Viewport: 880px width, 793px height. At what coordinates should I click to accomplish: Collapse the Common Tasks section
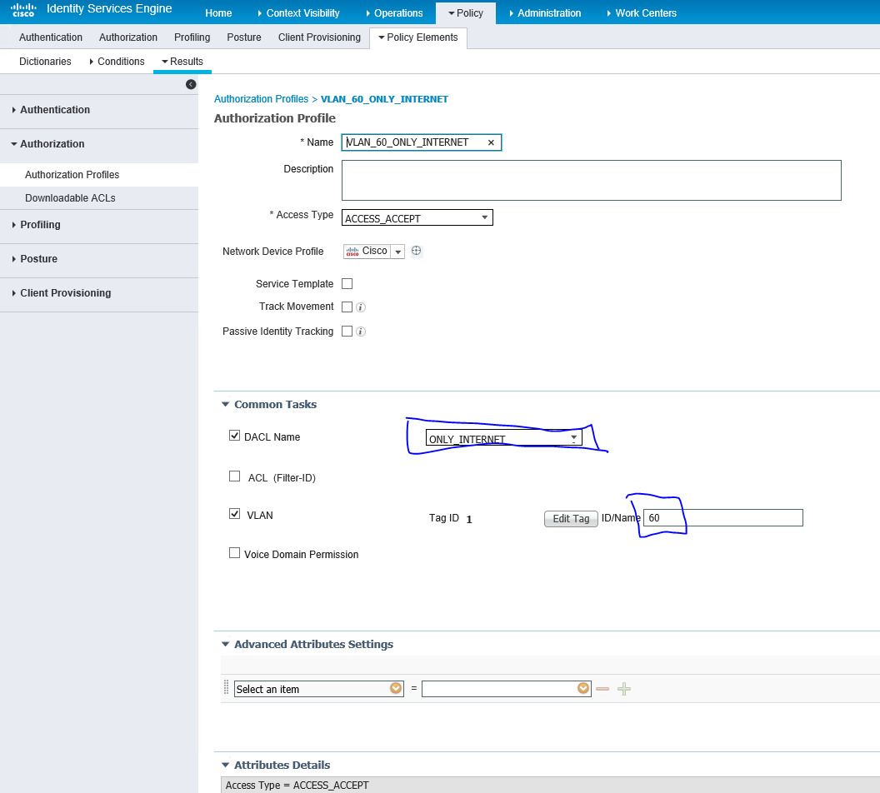(x=226, y=404)
